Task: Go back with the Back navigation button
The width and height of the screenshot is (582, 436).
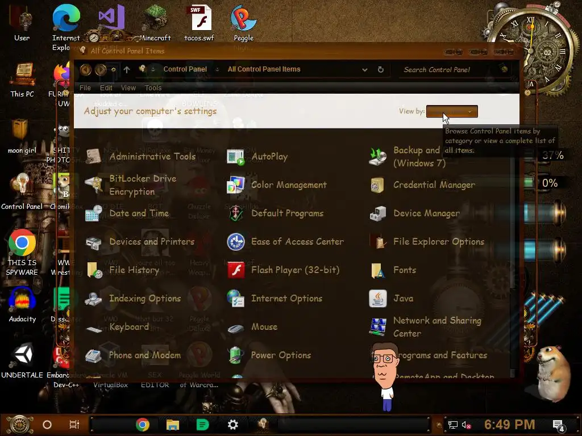Action: tap(86, 69)
